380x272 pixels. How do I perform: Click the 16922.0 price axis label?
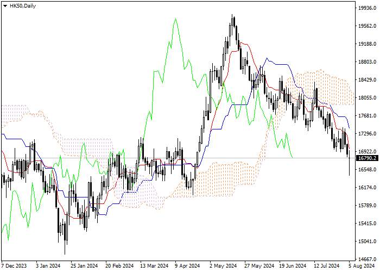pos(367,152)
